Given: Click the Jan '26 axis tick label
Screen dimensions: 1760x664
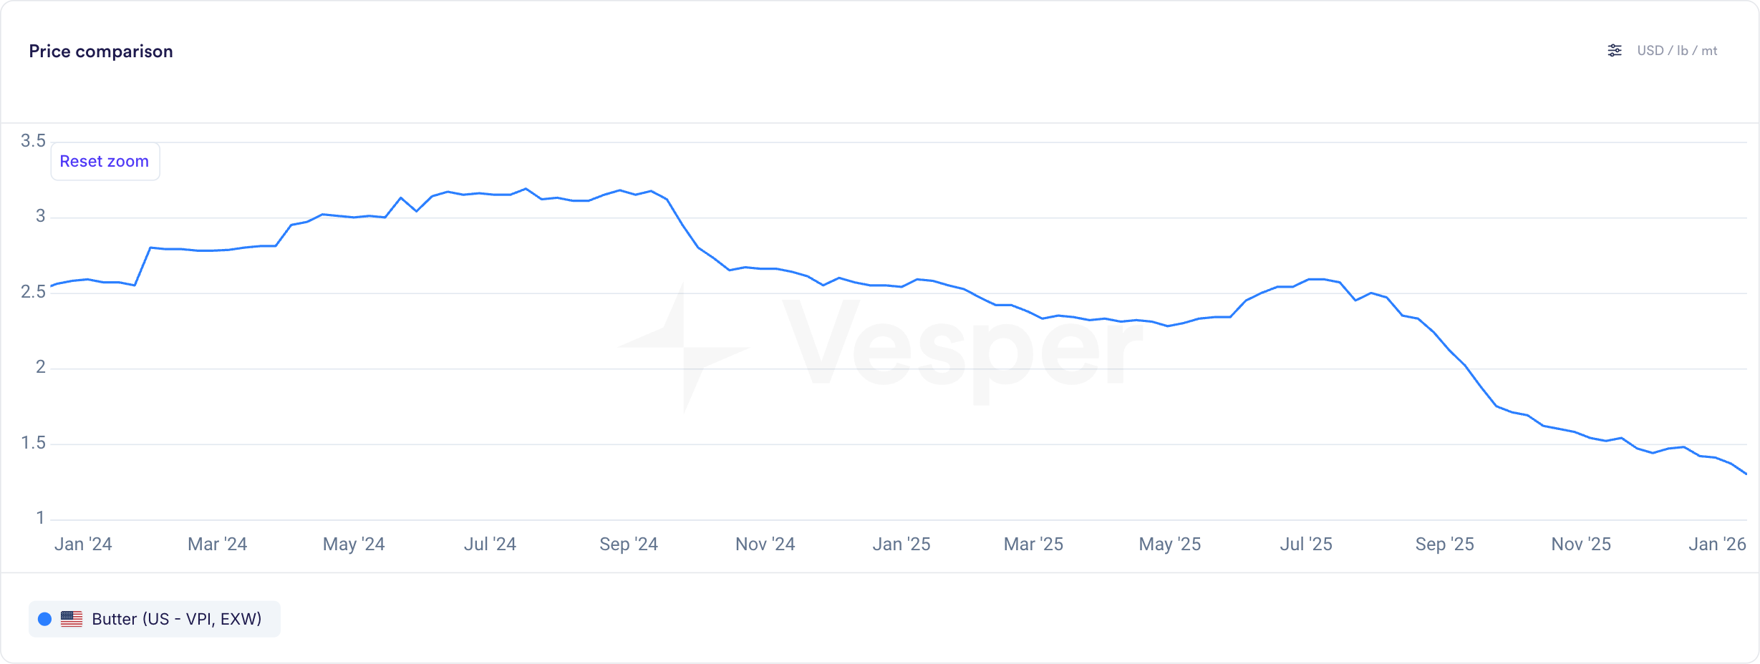Looking at the screenshot, I should tap(1717, 545).
